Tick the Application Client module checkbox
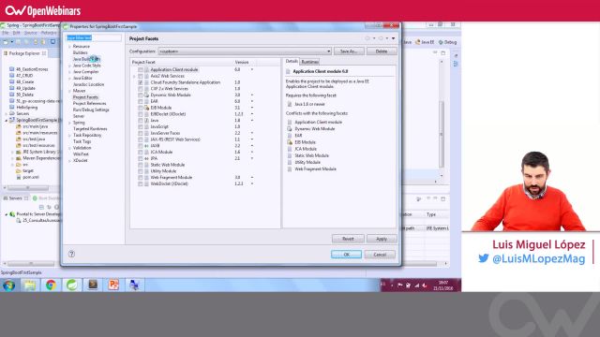Viewport: 600px width, 337px height. (x=141, y=70)
